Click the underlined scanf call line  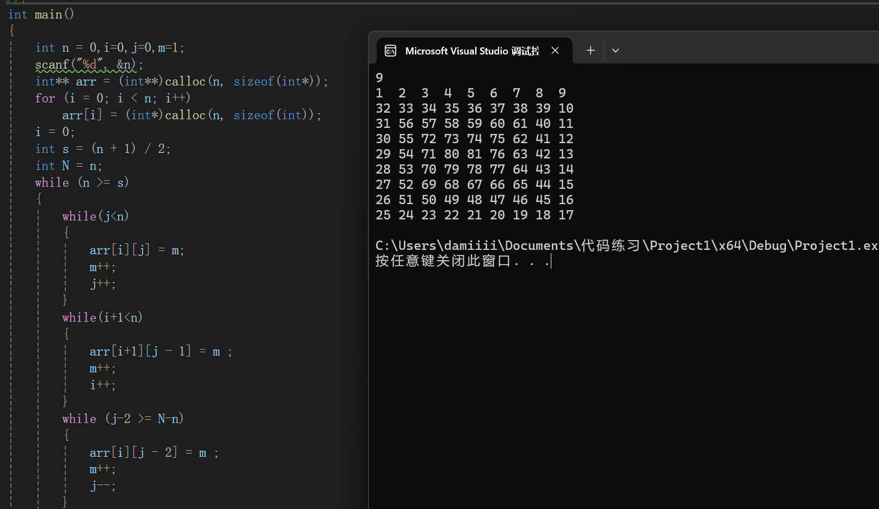89,65
